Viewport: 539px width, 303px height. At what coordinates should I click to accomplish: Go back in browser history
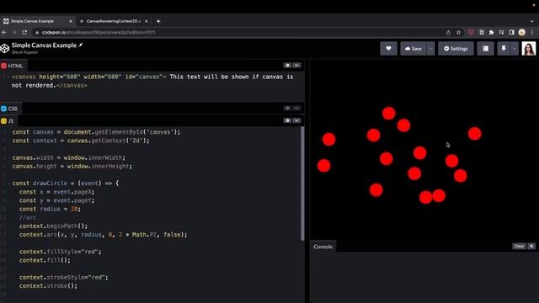coord(4,32)
